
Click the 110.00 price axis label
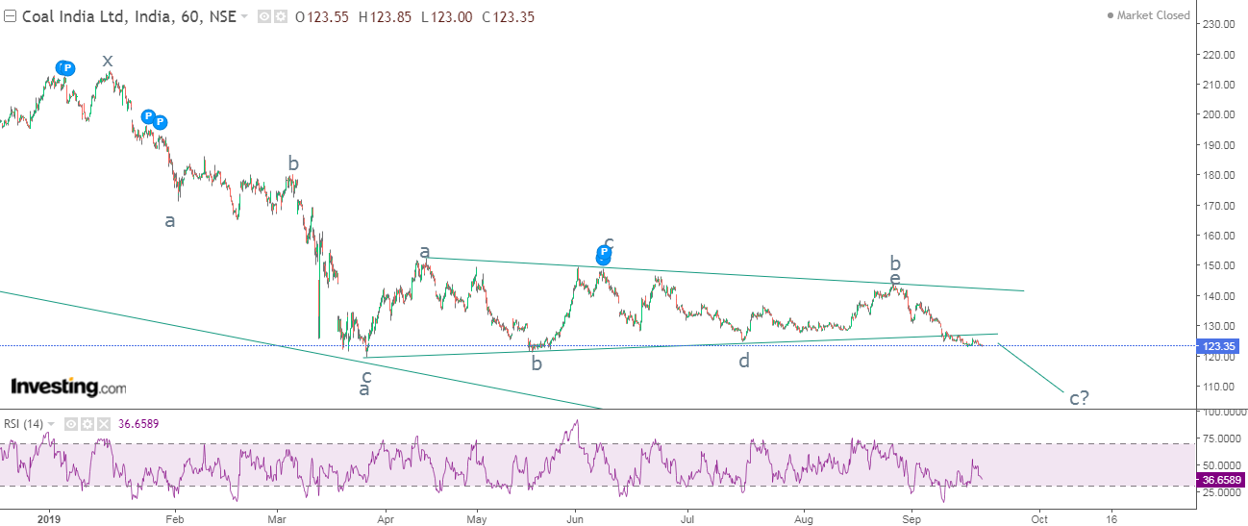[1219, 387]
